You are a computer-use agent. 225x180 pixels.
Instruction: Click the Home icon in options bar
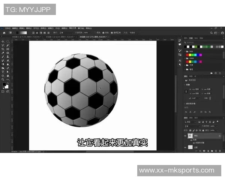(x=4, y=33)
